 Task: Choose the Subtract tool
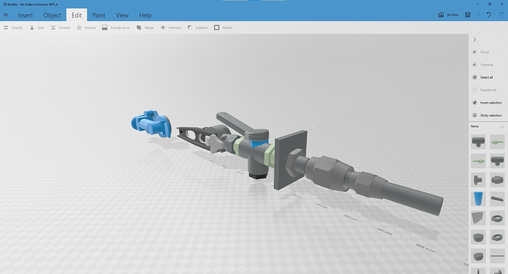(x=197, y=28)
